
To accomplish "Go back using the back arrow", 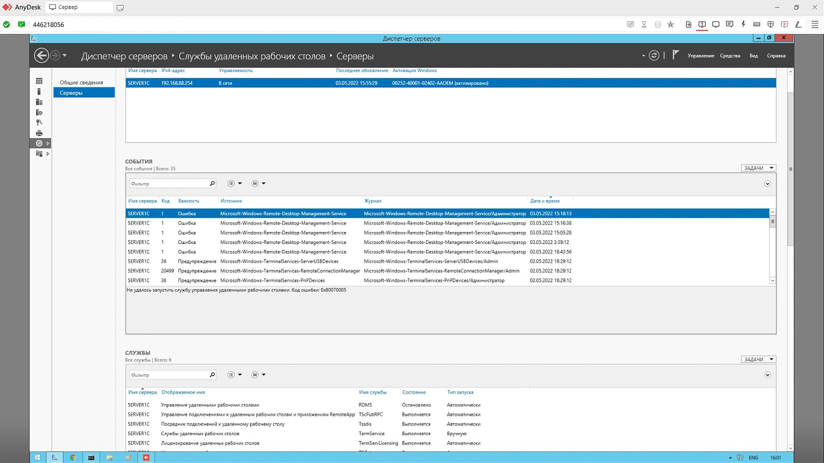I will 41,55.
